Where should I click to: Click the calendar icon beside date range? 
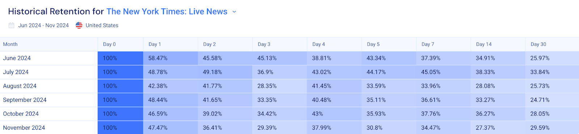pyautogui.click(x=12, y=25)
